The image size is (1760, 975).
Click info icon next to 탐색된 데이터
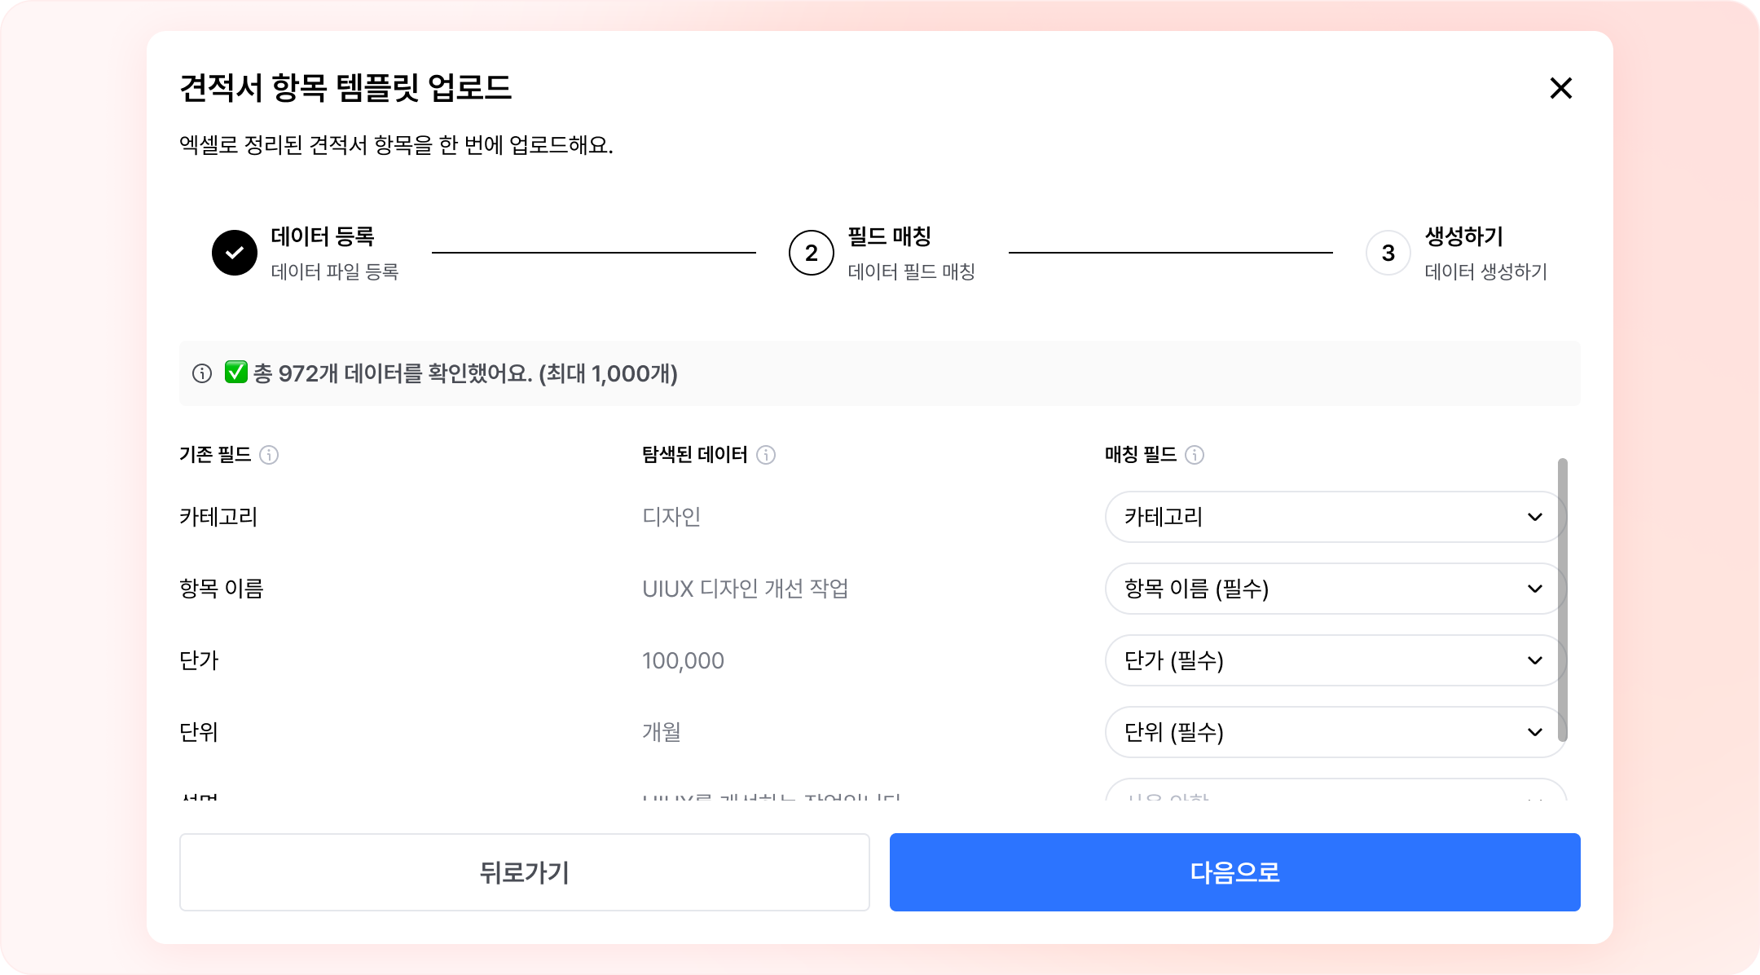click(766, 455)
